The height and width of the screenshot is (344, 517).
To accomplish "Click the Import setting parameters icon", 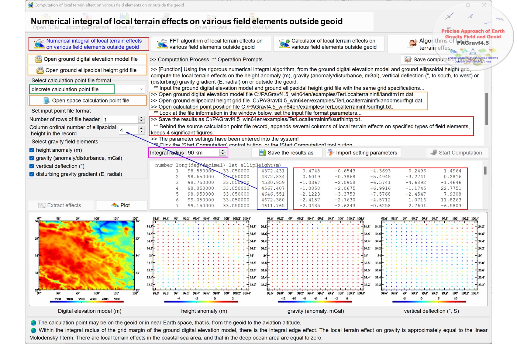I will click(x=331, y=153).
